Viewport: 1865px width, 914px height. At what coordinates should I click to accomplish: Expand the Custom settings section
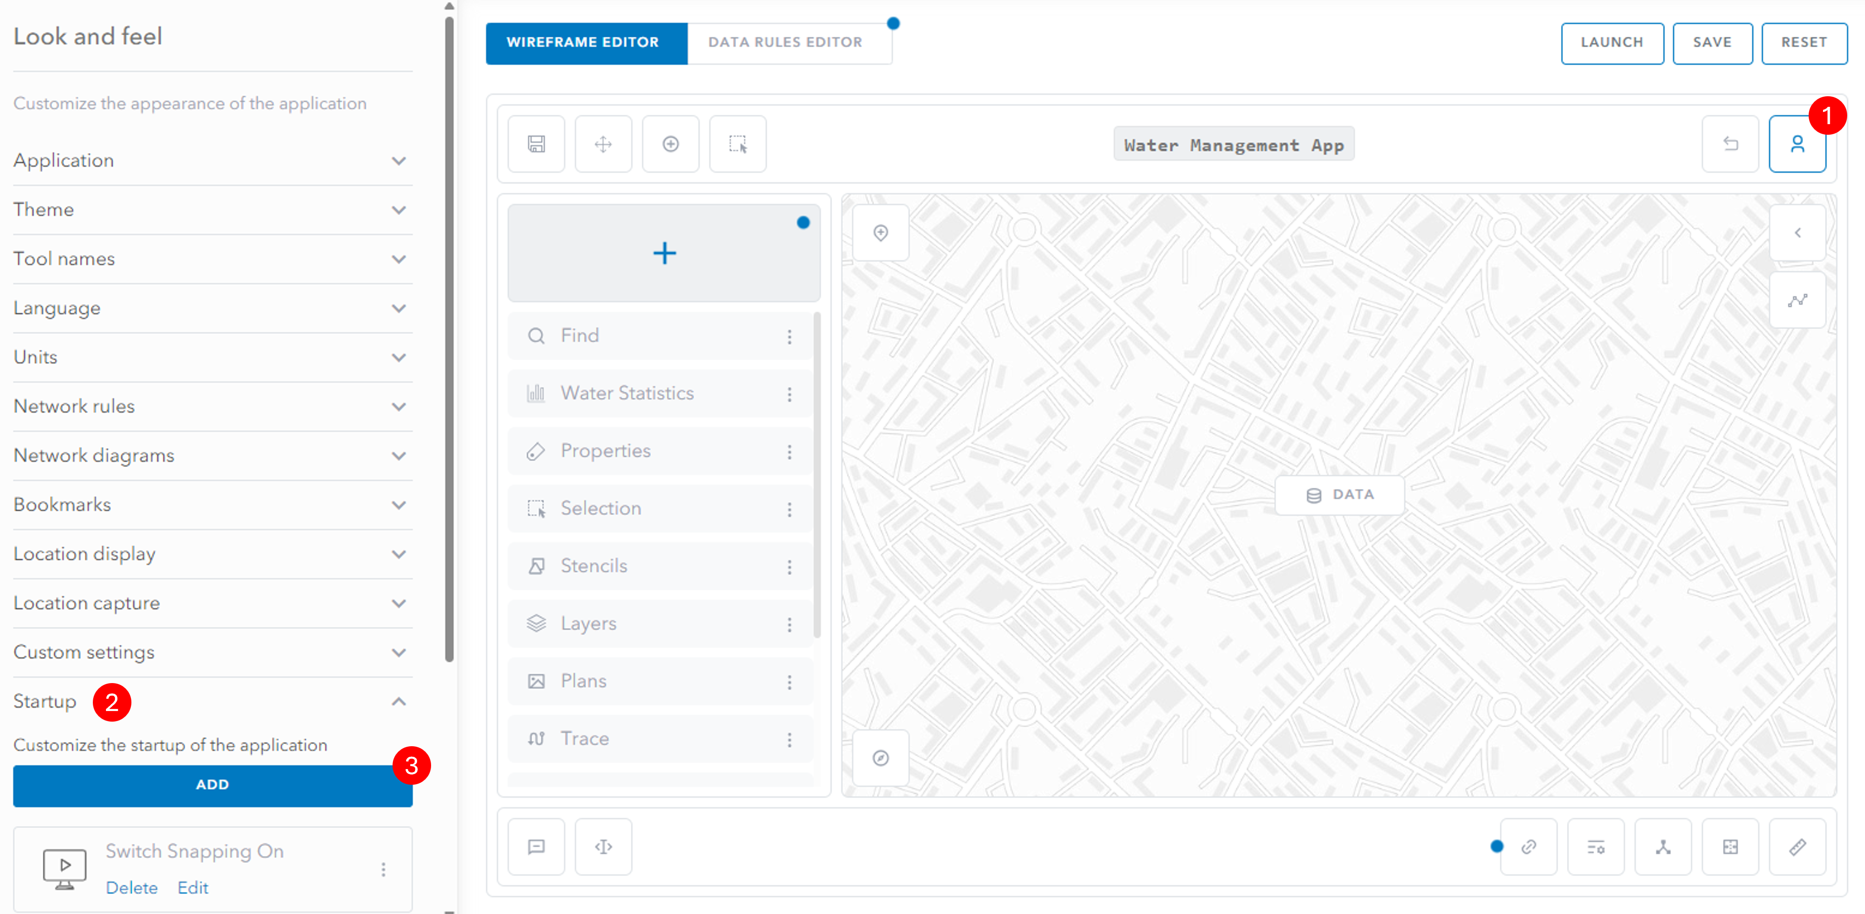[x=213, y=653]
